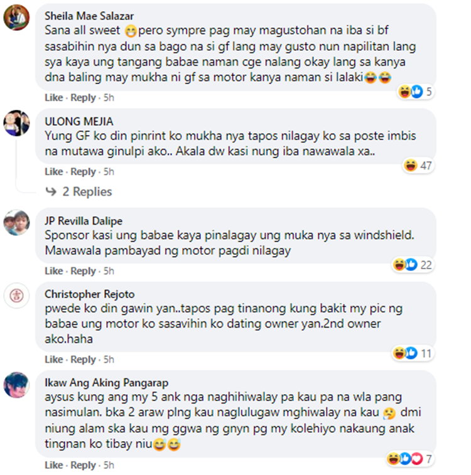Open JP Revilla Dalipe's profile avatar
471x475 pixels.
point(16,222)
